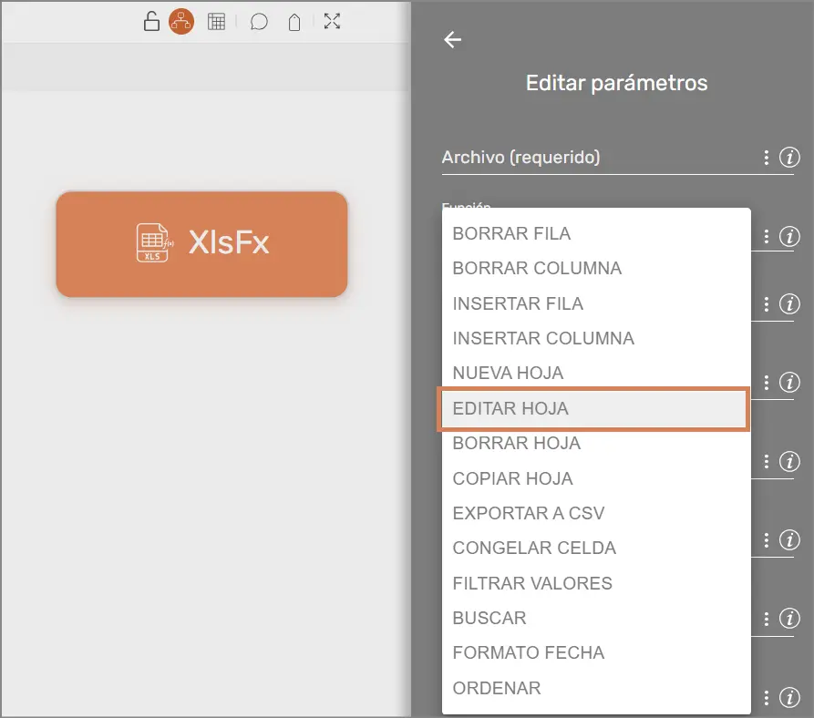814x718 pixels.
Task: Choose BUSCAR from the function list
Action: [596, 618]
